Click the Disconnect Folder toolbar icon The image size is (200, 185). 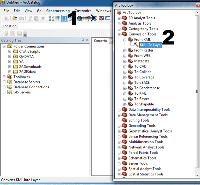[21, 18]
